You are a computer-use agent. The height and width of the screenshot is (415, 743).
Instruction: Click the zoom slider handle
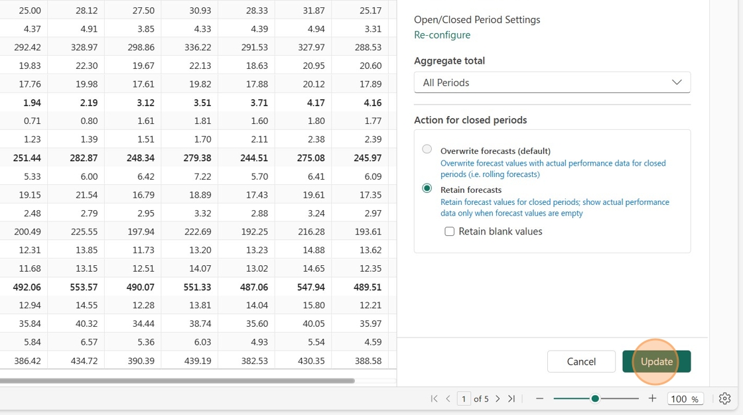pyautogui.click(x=595, y=399)
